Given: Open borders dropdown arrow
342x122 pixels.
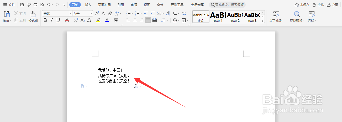Looking at the screenshot, I should pyautogui.click(x=187, y=20).
